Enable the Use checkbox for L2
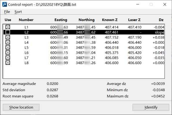Image resolution: width=172 pixels, height=115 pixels. point(8,32)
